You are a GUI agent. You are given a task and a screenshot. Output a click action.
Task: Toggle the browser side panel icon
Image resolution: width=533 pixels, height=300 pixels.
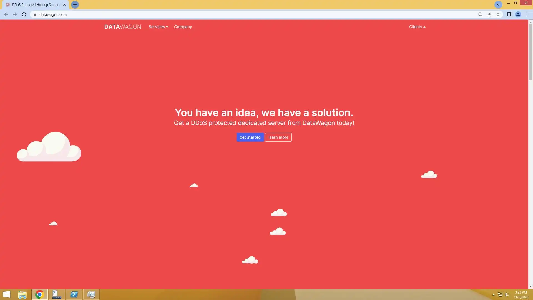tap(509, 14)
